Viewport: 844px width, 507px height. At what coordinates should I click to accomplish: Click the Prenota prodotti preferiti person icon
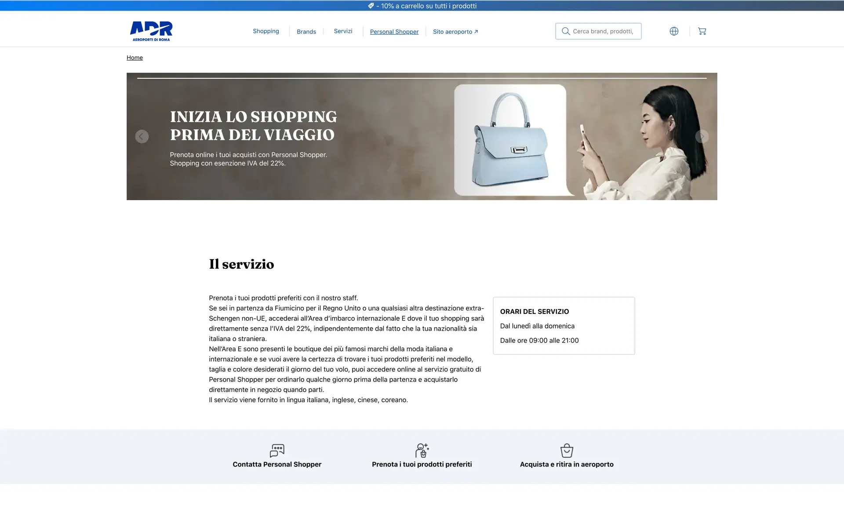tap(422, 450)
